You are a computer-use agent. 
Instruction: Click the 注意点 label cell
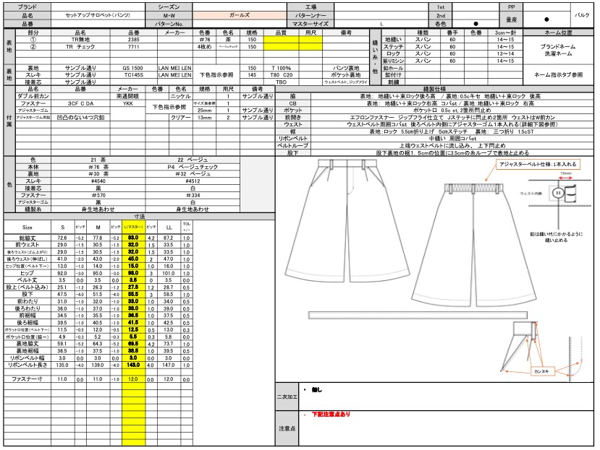pyautogui.click(x=287, y=428)
